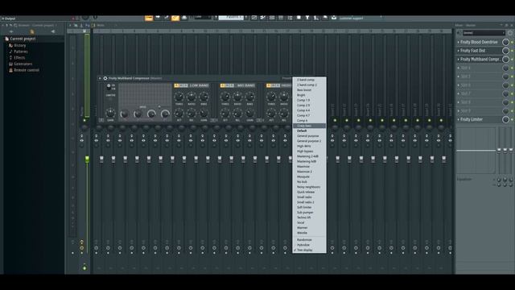Adjust compressor GAIN knob
Image resolution: width=515 pixels, height=290 pixels.
(110, 113)
